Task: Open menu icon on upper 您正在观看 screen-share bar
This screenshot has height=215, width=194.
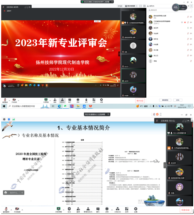Action: pyautogui.click(x=112, y=2)
